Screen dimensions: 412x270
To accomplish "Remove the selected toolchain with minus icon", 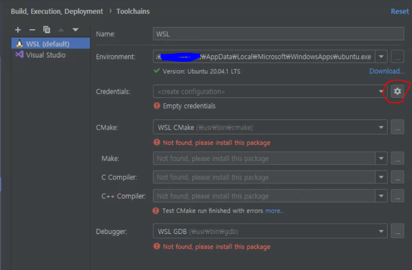I will coord(32,30).
